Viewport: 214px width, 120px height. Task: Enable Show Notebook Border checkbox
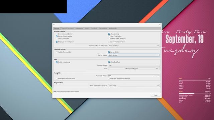point(57,34)
